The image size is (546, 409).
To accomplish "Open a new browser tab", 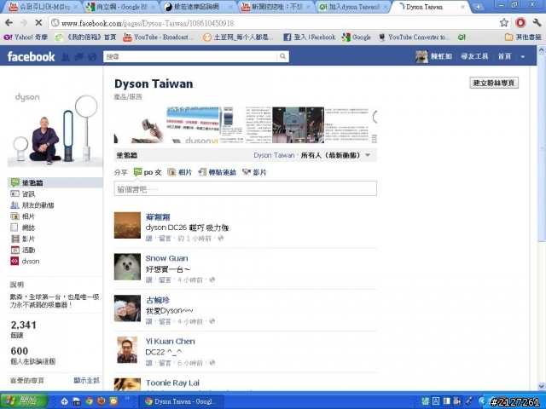I will pos(478,7).
